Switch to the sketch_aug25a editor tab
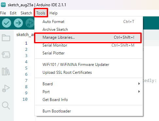 point(25,35)
